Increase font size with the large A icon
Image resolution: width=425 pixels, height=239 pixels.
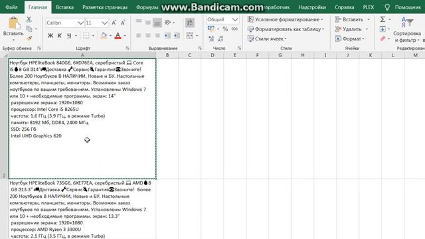point(114,23)
